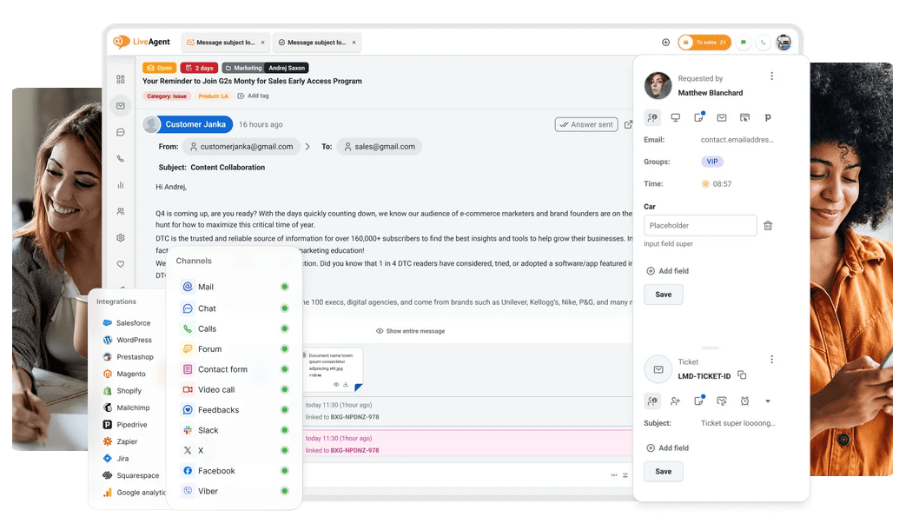Expand more ticket actions caret dropdown
The image size is (906, 530).
pyautogui.click(x=768, y=401)
